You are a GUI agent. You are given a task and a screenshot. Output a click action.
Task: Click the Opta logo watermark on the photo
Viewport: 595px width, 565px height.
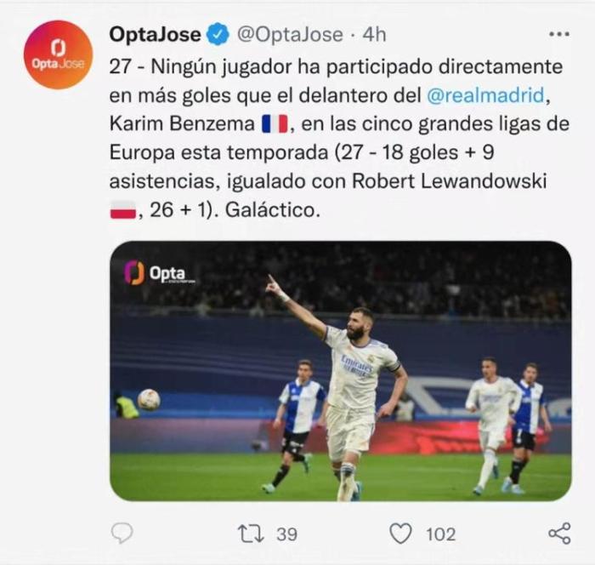pos(159,273)
